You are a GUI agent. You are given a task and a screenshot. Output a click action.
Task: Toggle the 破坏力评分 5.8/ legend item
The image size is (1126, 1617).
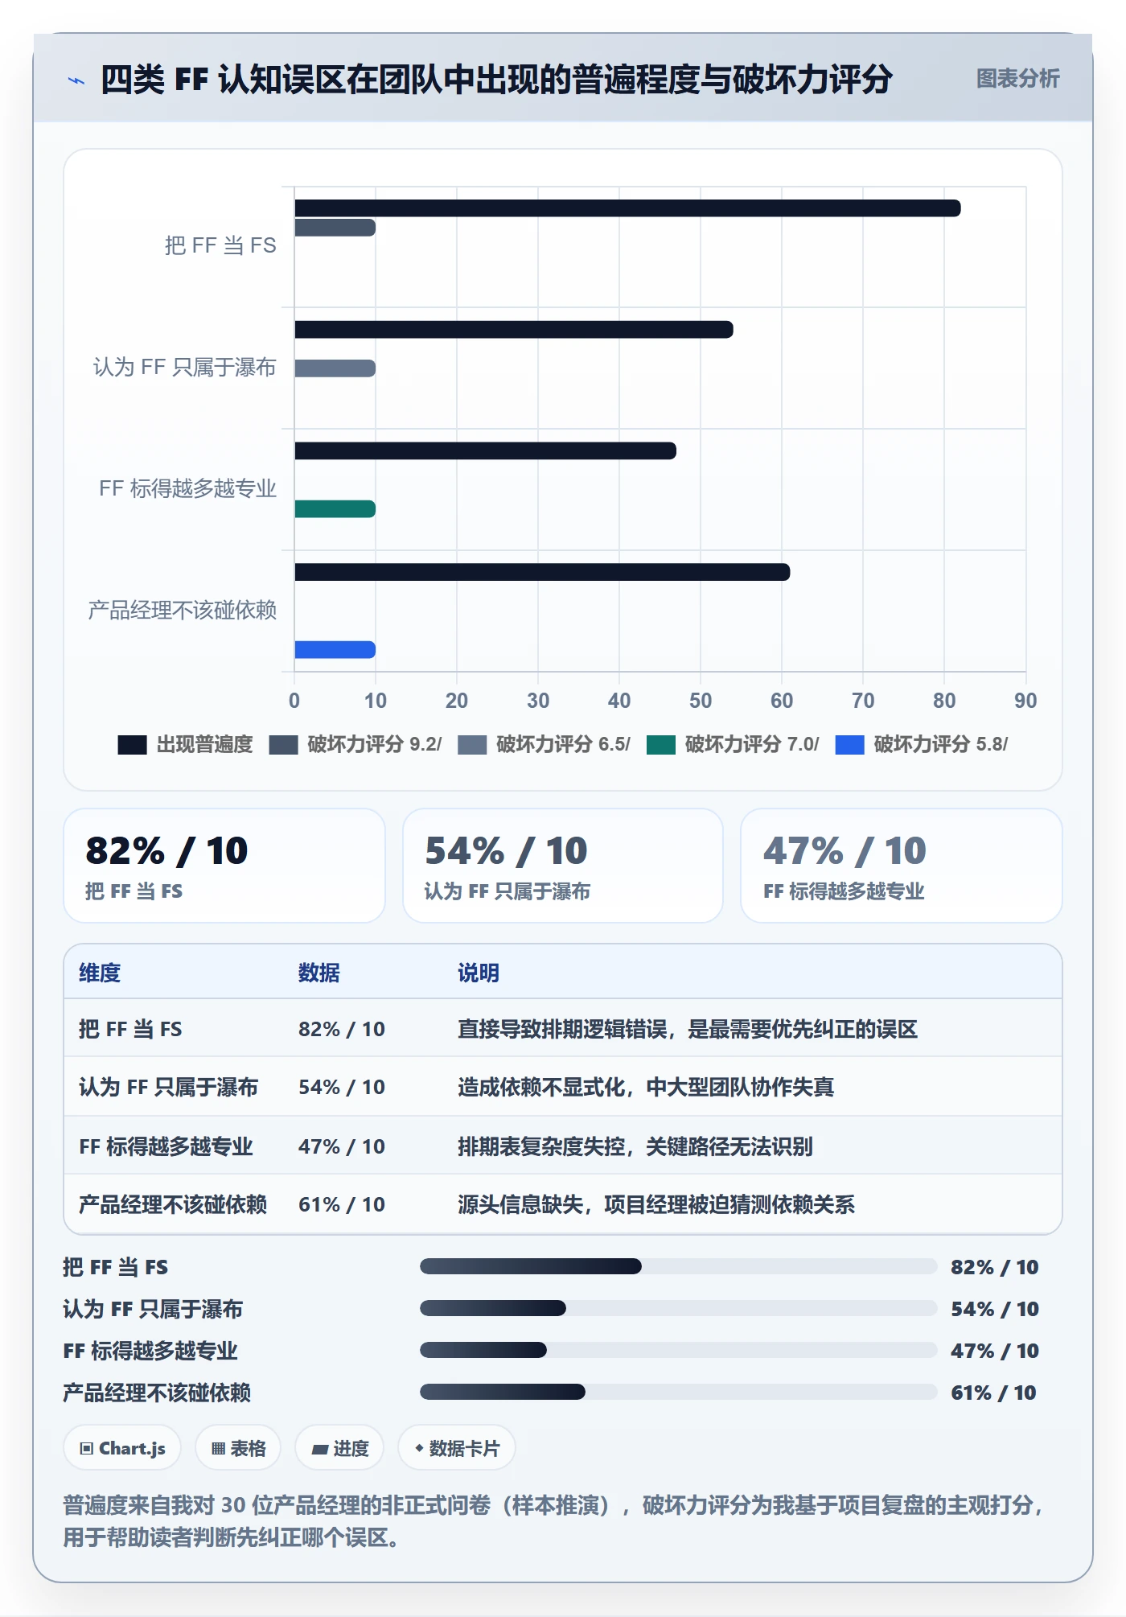coord(922,745)
